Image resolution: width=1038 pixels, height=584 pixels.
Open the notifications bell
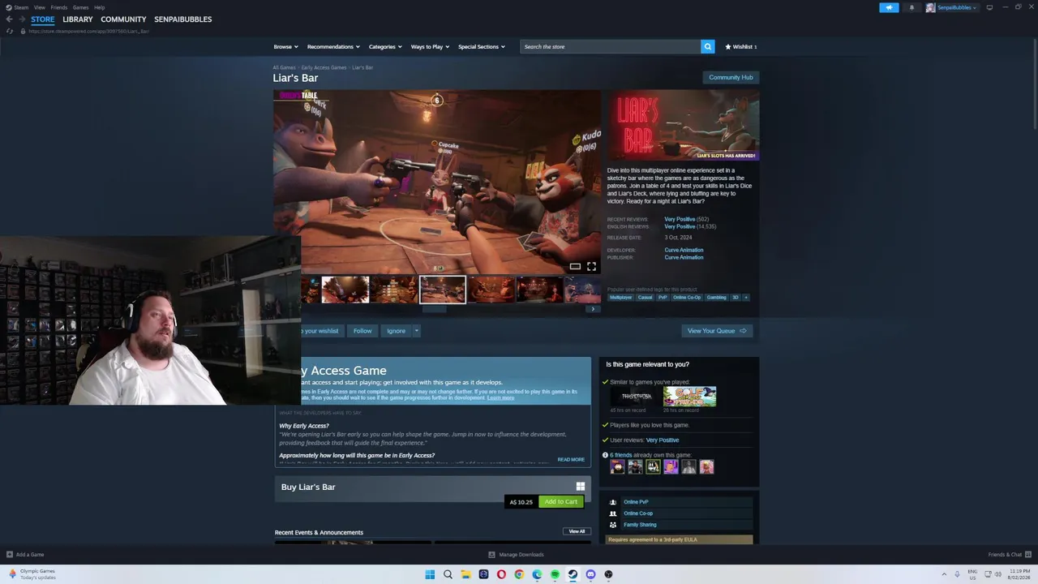[911, 7]
